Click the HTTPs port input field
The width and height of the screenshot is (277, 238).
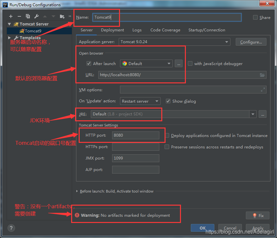coord(135,147)
